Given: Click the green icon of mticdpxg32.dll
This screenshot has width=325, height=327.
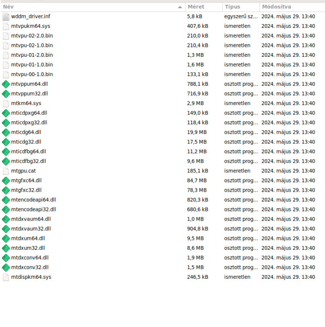Looking at the screenshot, I should tap(6, 123).
